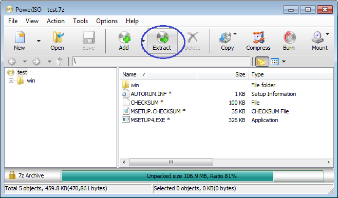Select the CHECKSUM file row
Screen dimensions: 338x198
click(x=147, y=103)
